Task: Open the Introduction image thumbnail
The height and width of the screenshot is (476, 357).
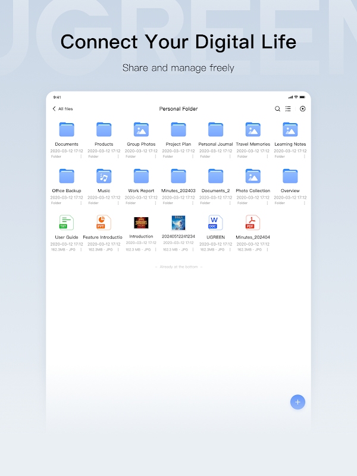Action: point(141,223)
